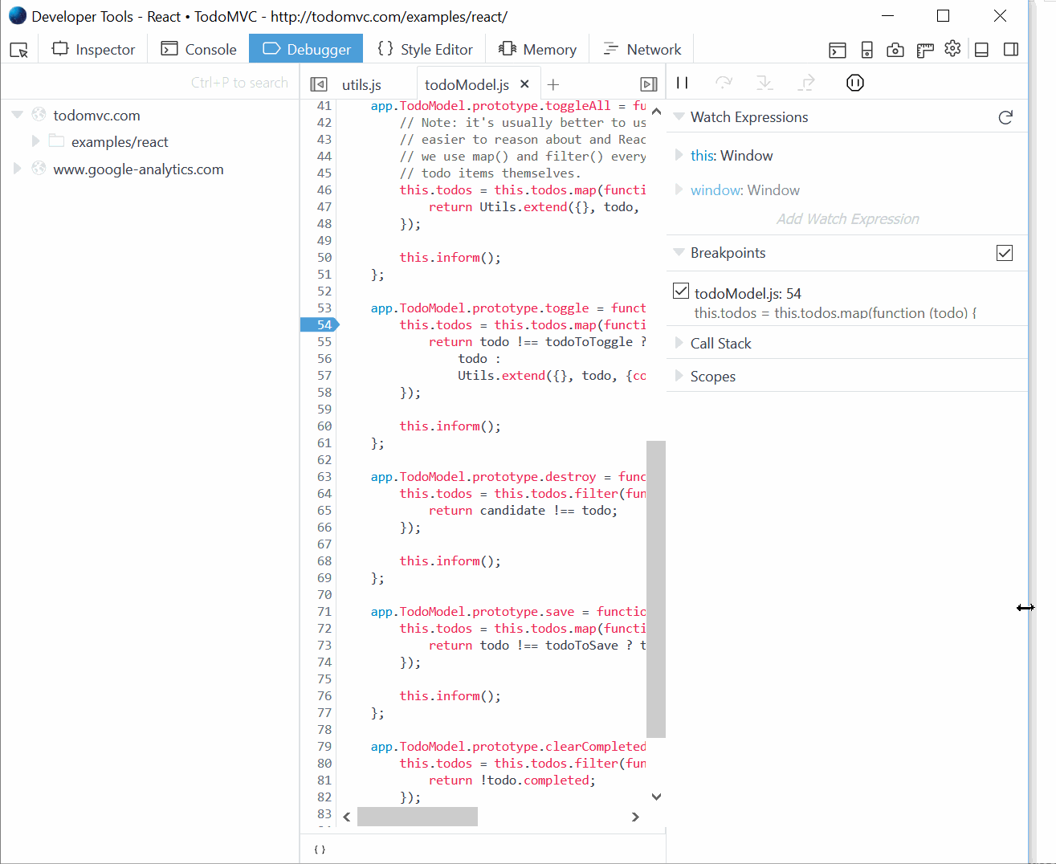Pretty print source with braces icon
The width and height of the screenshot is (1056, 864).
click(320, 850)
